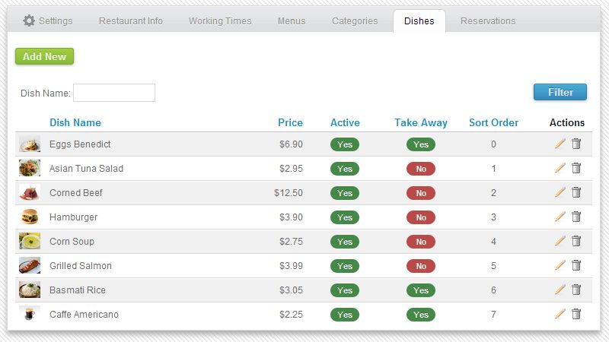Sort the table by Price column
This screenshot has width=609, height=342.
coord(290,122)
